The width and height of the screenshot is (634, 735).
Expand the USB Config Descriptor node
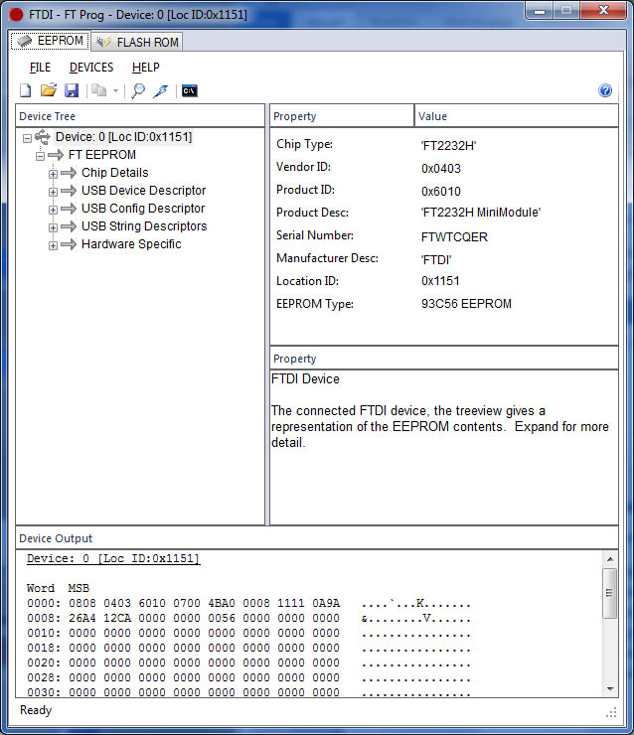pos(53,210)
